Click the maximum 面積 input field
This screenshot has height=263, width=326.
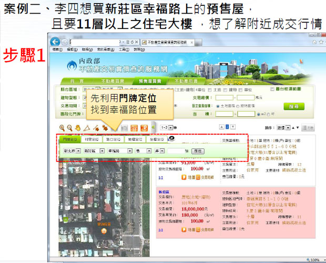246,114
